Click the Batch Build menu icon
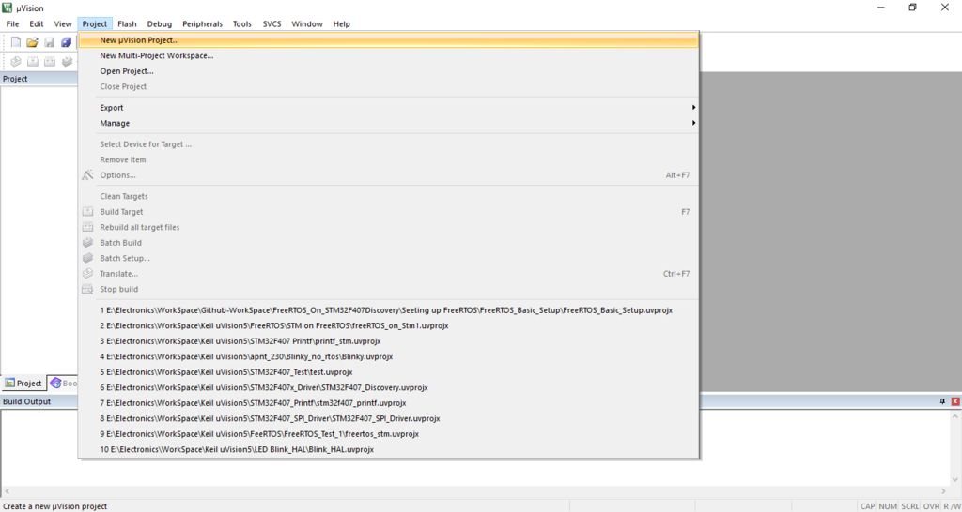Image resolution: width=962 pixels, height=512 pixels. click(87, 243)
